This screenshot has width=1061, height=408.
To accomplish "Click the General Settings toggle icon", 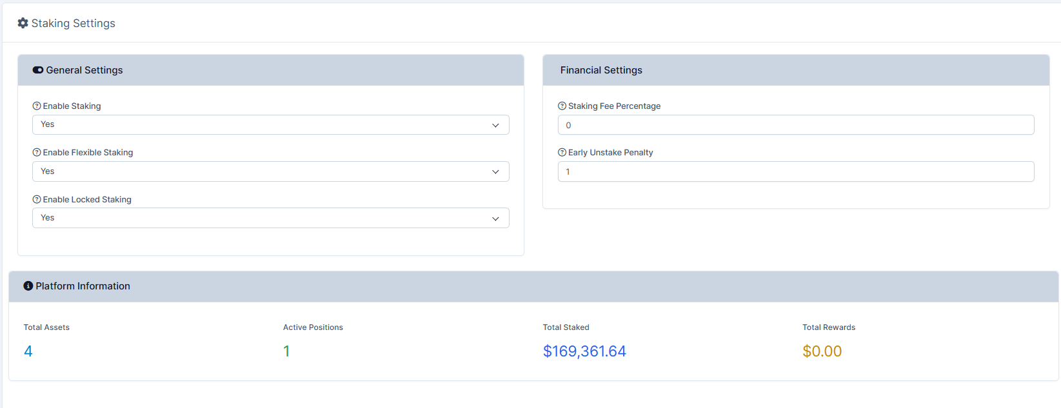I will coord(38,70).
